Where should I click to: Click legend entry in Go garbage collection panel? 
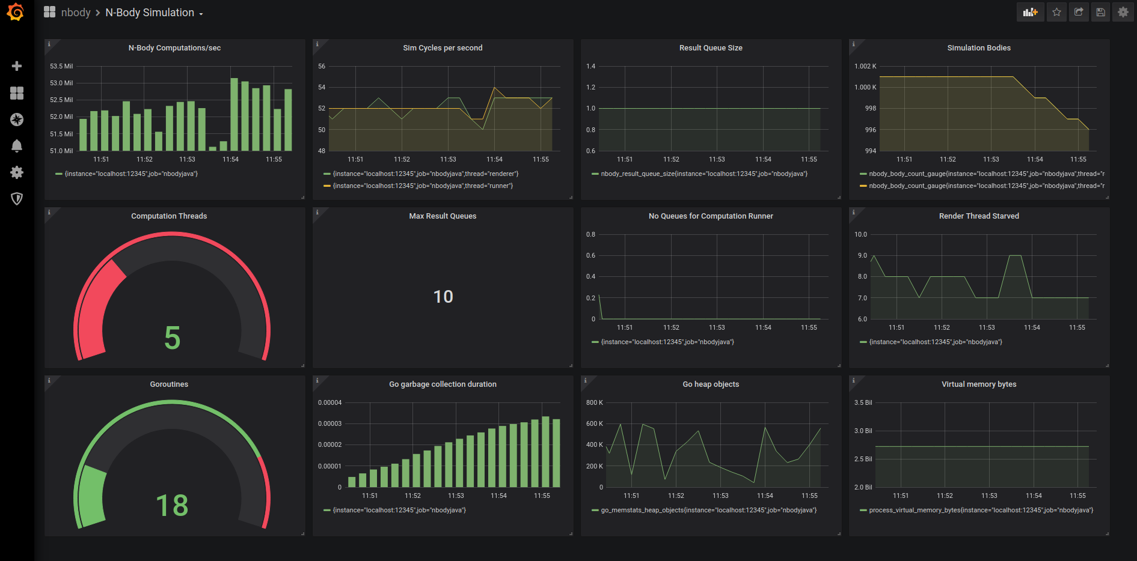pyautogui.click(x=399, y=510)
